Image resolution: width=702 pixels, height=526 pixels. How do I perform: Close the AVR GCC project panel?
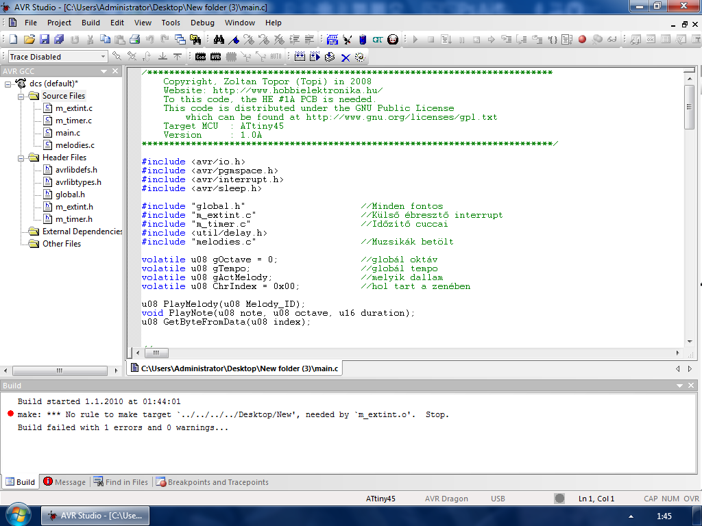click(115, 71)
